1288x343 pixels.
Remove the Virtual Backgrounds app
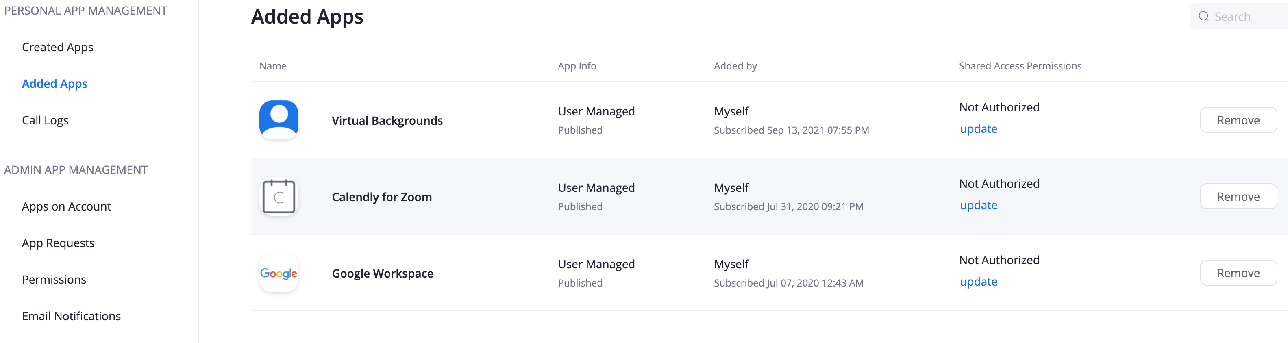pos(1238,120)
